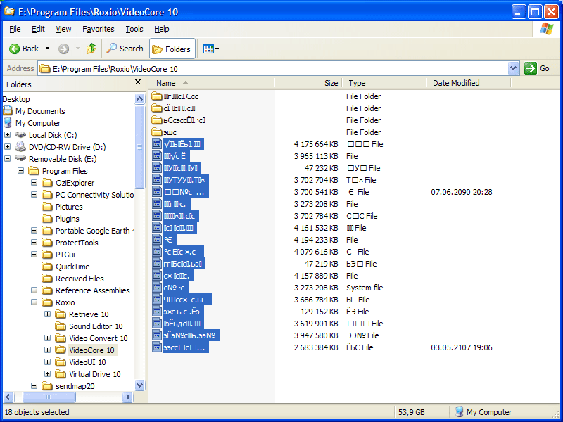
Task: Select the VideoUI 10 folder icon
Action: click(x=61, y=362)
